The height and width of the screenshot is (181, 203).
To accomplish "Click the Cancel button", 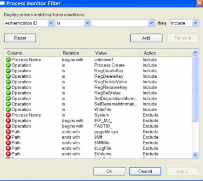I will (145, 171).
